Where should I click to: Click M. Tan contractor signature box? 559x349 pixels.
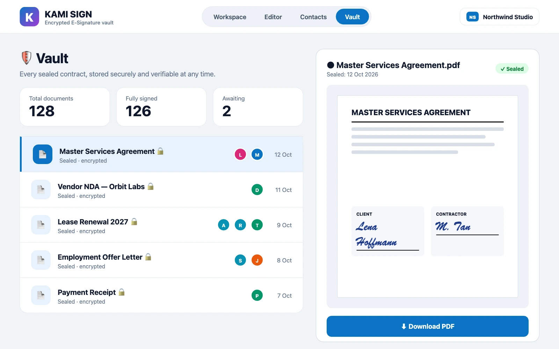[467, 231]
